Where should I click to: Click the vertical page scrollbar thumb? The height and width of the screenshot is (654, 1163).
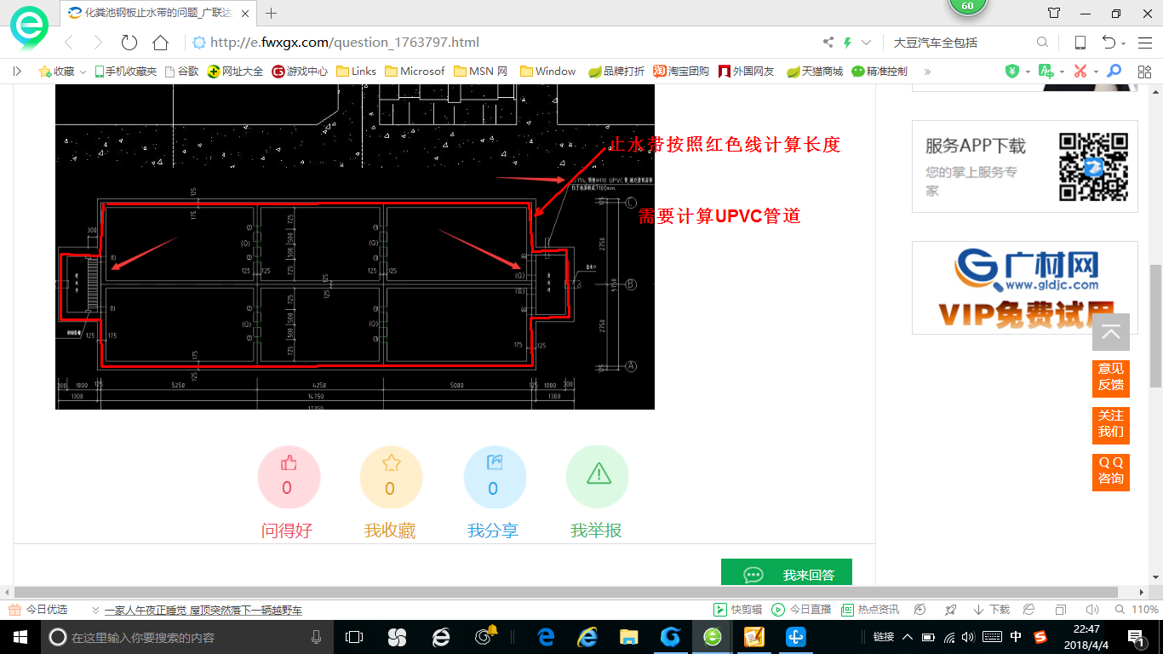click(x=1155, y=326)
